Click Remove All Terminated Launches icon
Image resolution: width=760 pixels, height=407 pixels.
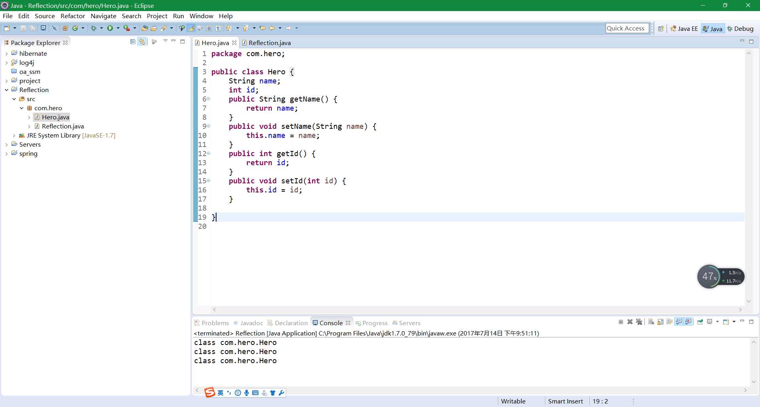point(639,322)
